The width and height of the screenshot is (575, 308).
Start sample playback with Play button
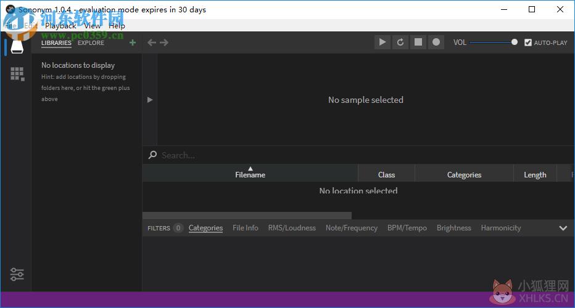(383, 42)
